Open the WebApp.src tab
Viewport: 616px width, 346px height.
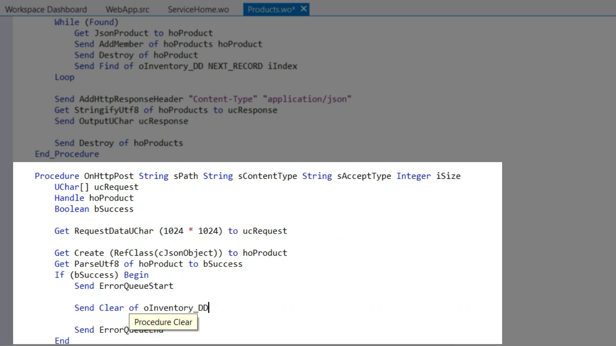coord(127,9)
